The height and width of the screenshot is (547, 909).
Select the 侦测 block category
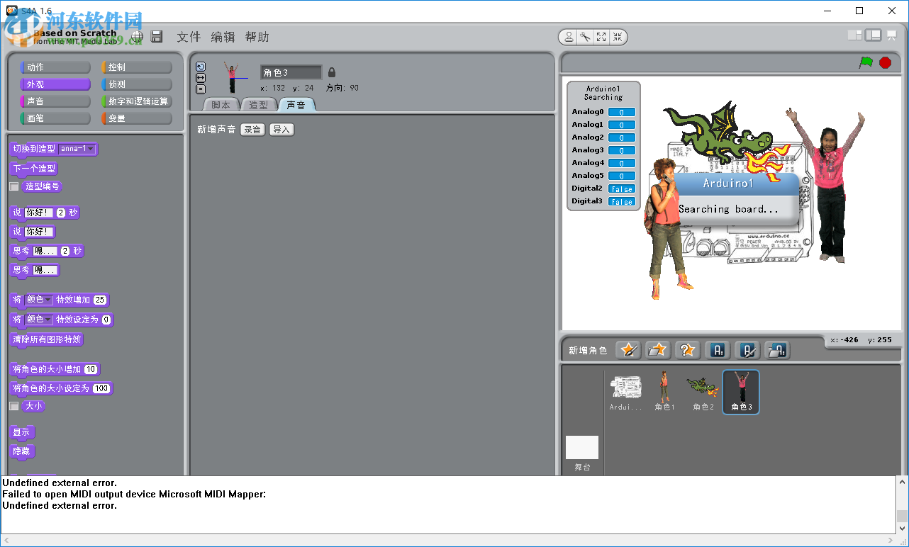[x=137, y=84]
